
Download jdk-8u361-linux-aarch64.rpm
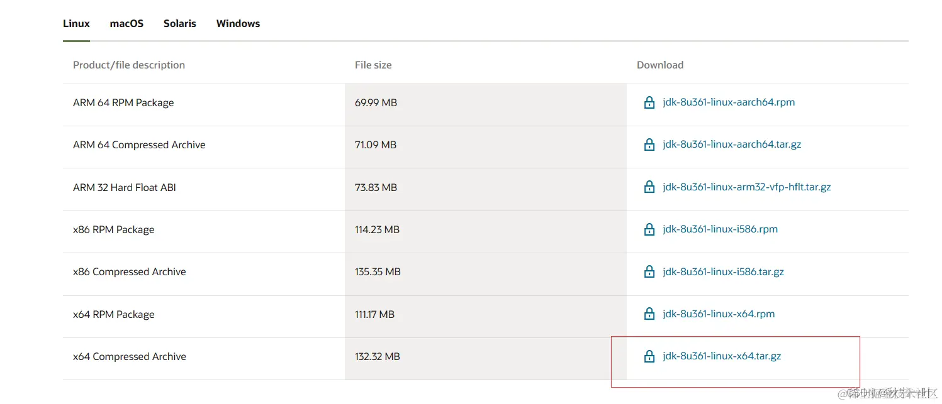click(x=729, y=102)
